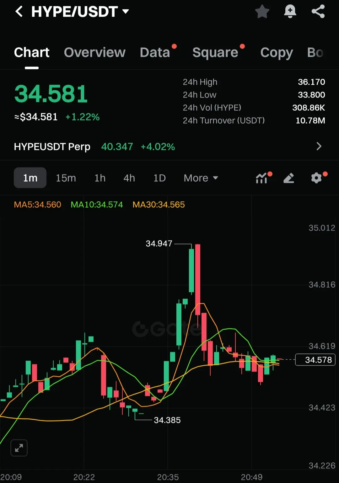The height and width of the screenshot is (483, 339).
Task: Tap the 24h Vol value 308.86K
Action: [309, 108]
